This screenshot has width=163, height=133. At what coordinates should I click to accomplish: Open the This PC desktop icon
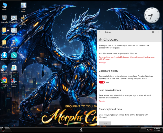[5, 6]
